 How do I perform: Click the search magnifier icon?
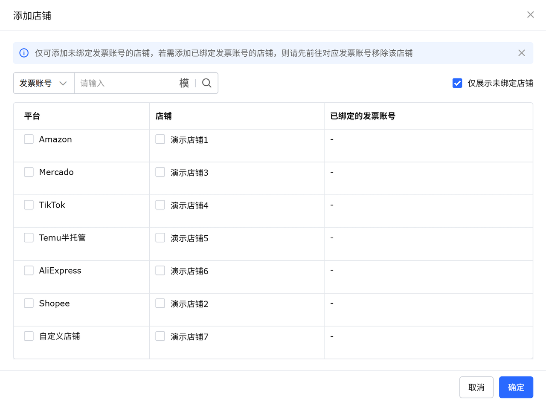coord(207,83)
